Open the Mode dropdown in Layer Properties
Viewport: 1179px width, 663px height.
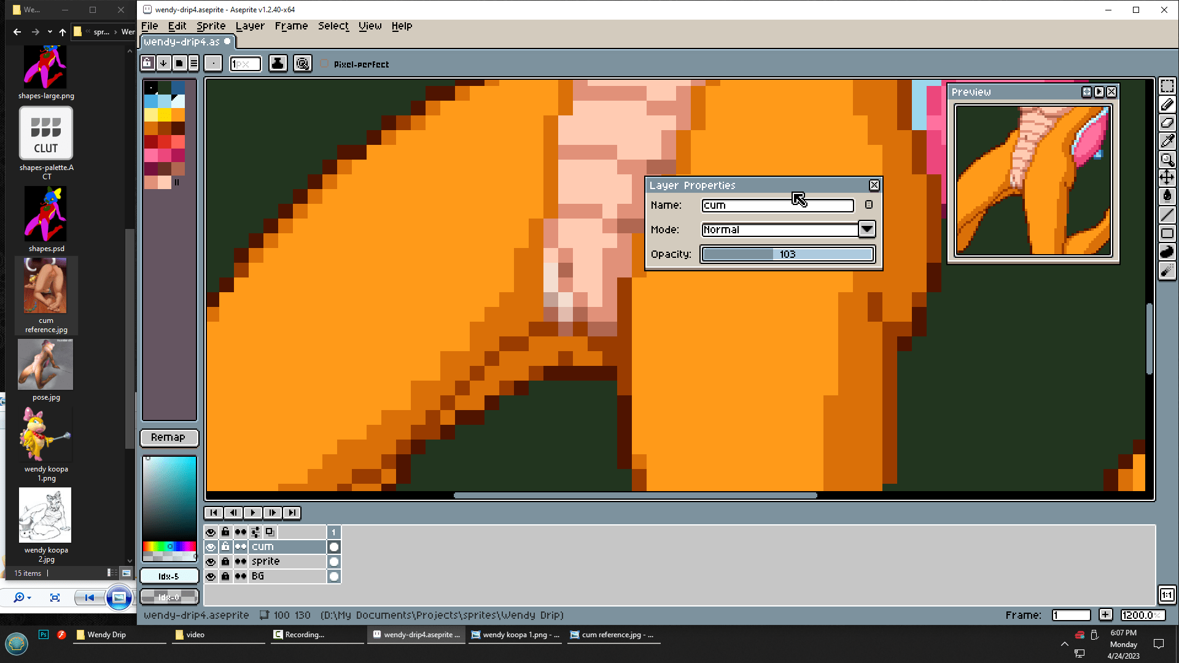(x=866, y=229)
